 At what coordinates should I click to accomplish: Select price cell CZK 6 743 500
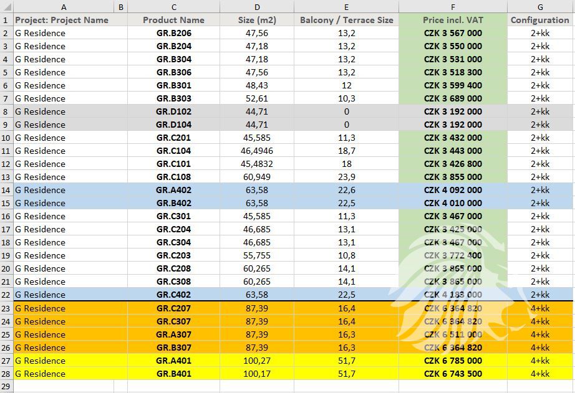(453, 374)
